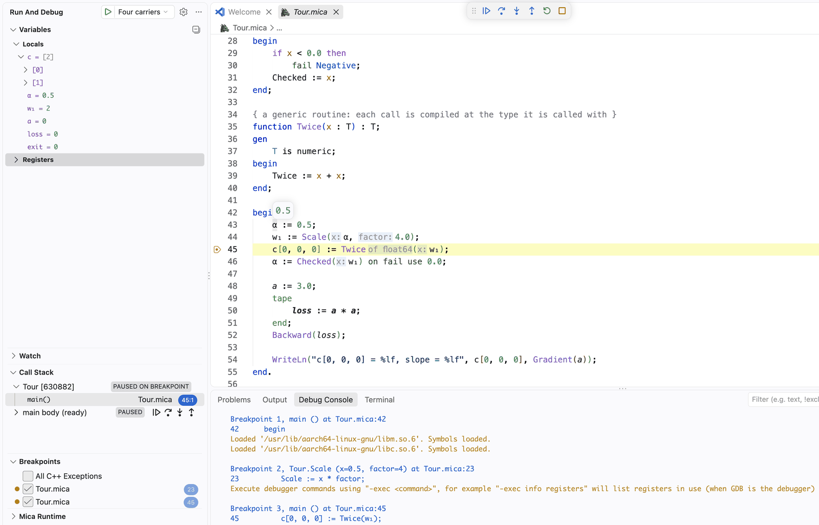Step into in the floating debug toolbar

516,11
